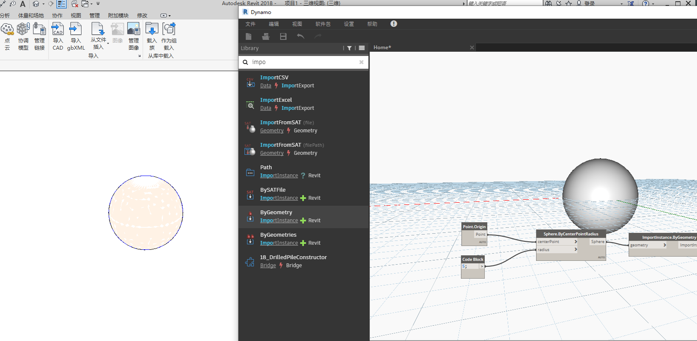Screen dimensions: 697x341
Task: Open Manage Links (管理链接) tool
Action: pyautogui.click(x=40, y=36)
